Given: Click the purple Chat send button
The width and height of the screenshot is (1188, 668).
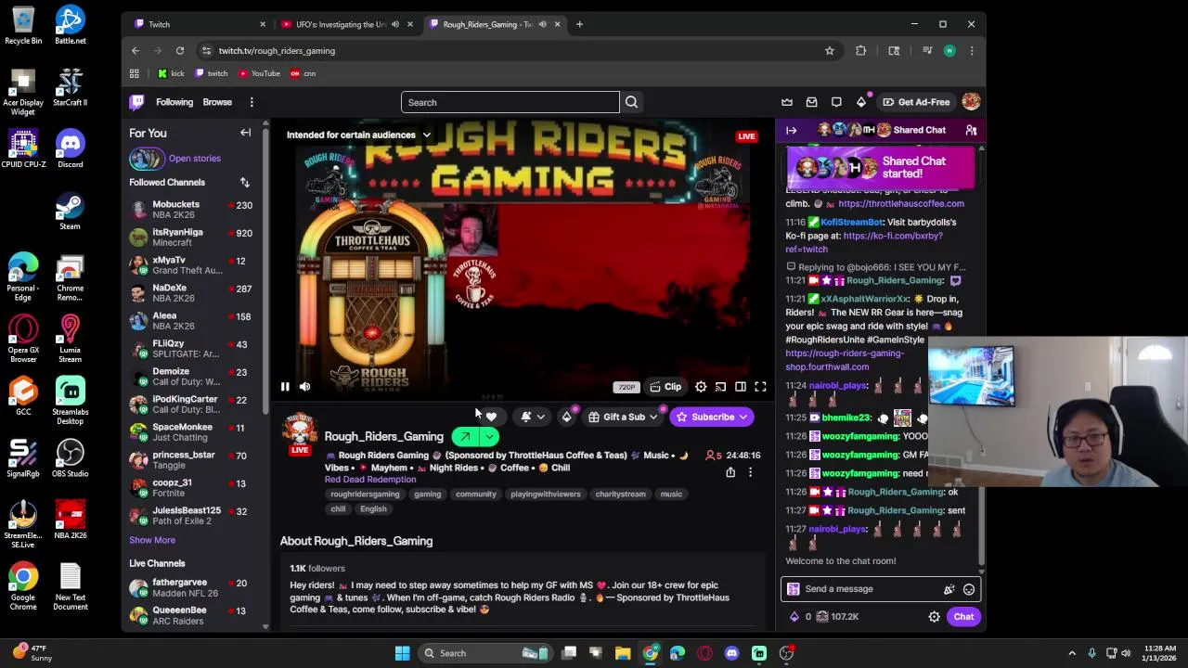Looking at the screenshot, I should [x=963, y=617].
